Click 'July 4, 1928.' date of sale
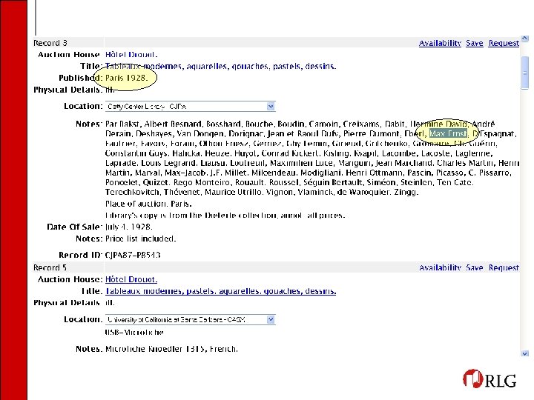Screen dimensions: 534x400 tap(129, 227)
